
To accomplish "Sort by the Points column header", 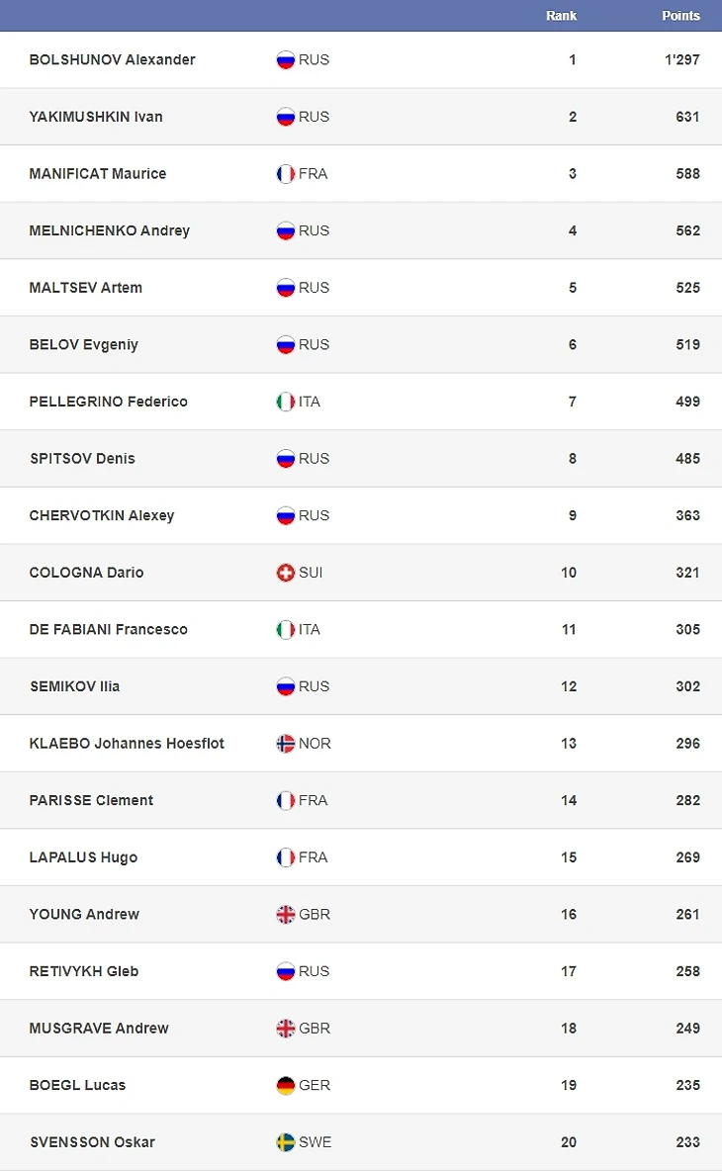I will pyautogui.click(x=680, y=16).
